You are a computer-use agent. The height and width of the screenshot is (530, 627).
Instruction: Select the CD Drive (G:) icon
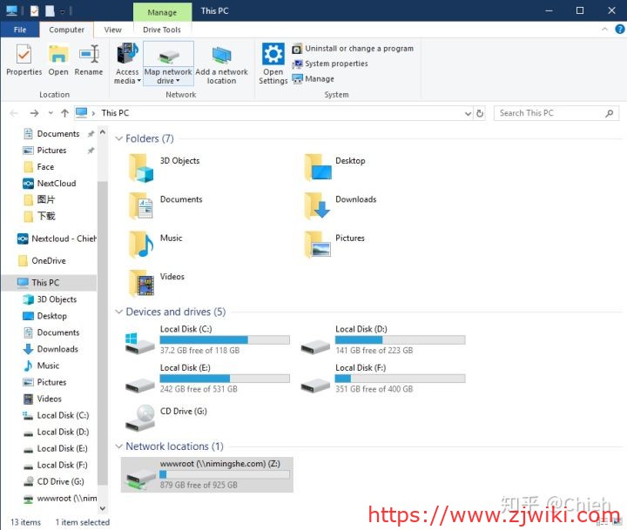[139, 419]
